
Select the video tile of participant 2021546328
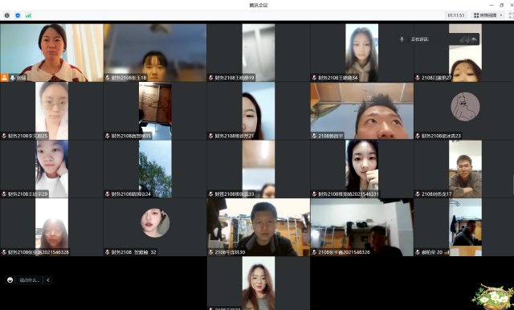coord(51,227)
